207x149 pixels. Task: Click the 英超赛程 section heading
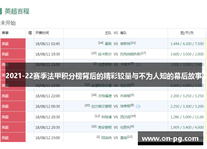pos(17,11)
